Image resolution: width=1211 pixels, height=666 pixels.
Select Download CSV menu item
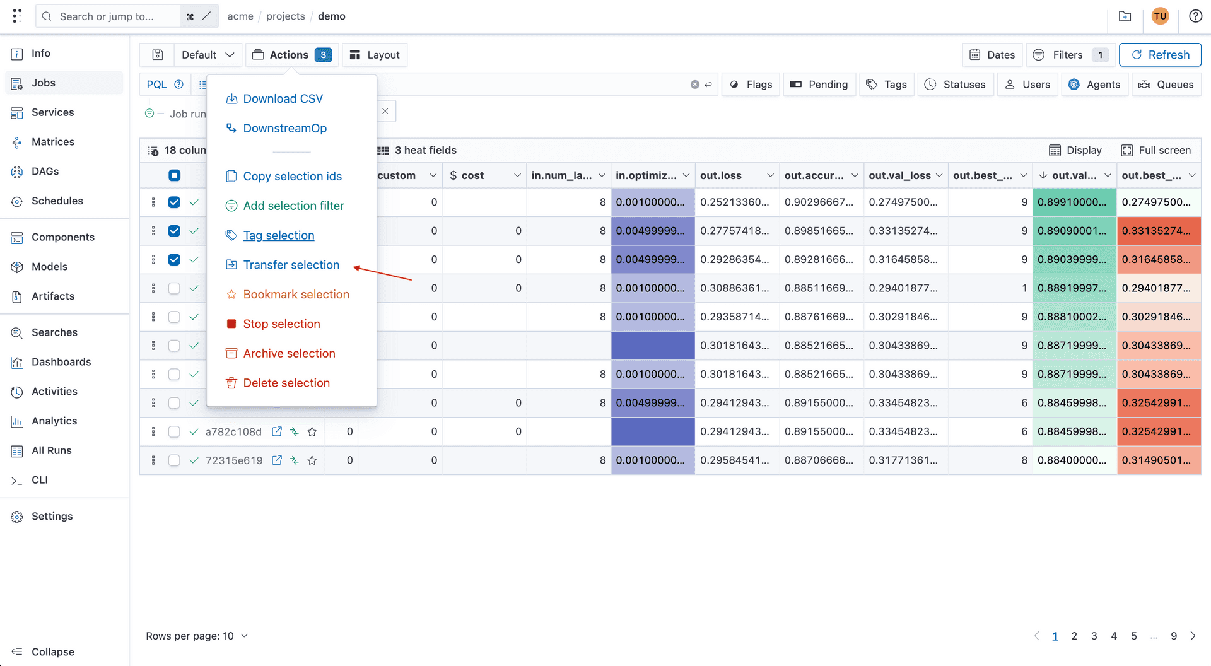pos(283,98)
